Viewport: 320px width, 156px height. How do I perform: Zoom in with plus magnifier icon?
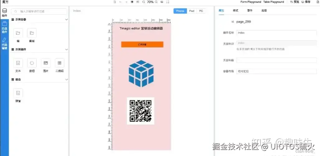pos(156,2)
